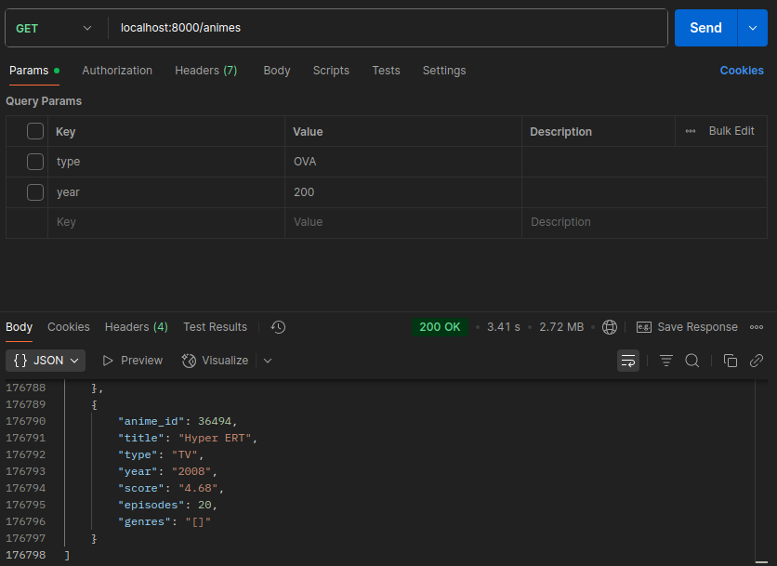The image size is (777, 566).
Task: Click the Visualize sparkle icon
Action: pyautogui.click(x=189, y=361)
